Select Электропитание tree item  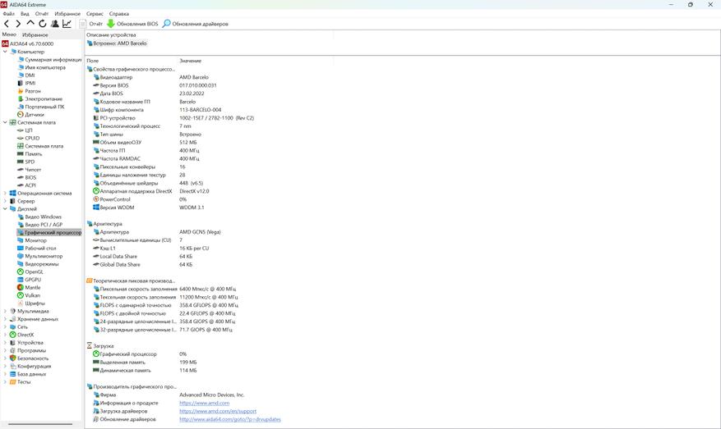point(39,98)
